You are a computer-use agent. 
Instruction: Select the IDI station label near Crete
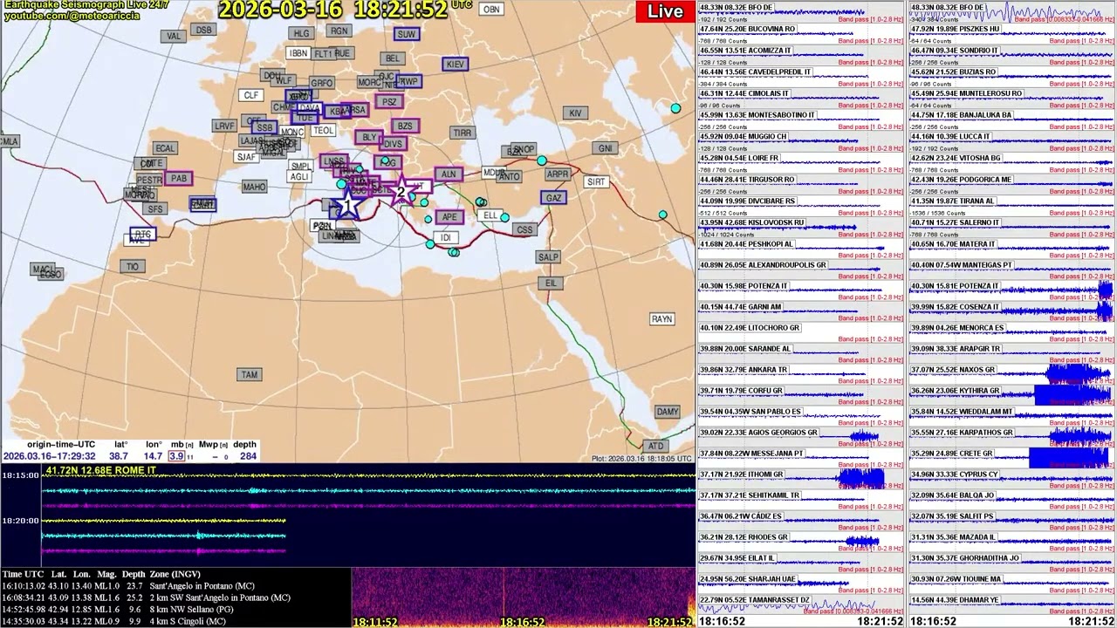tap(446, 237)
